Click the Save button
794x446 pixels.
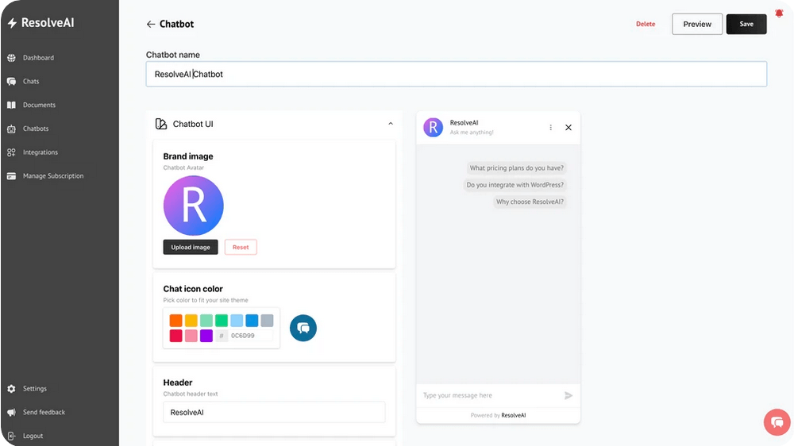pyautogui.click(x=746, y=24)
